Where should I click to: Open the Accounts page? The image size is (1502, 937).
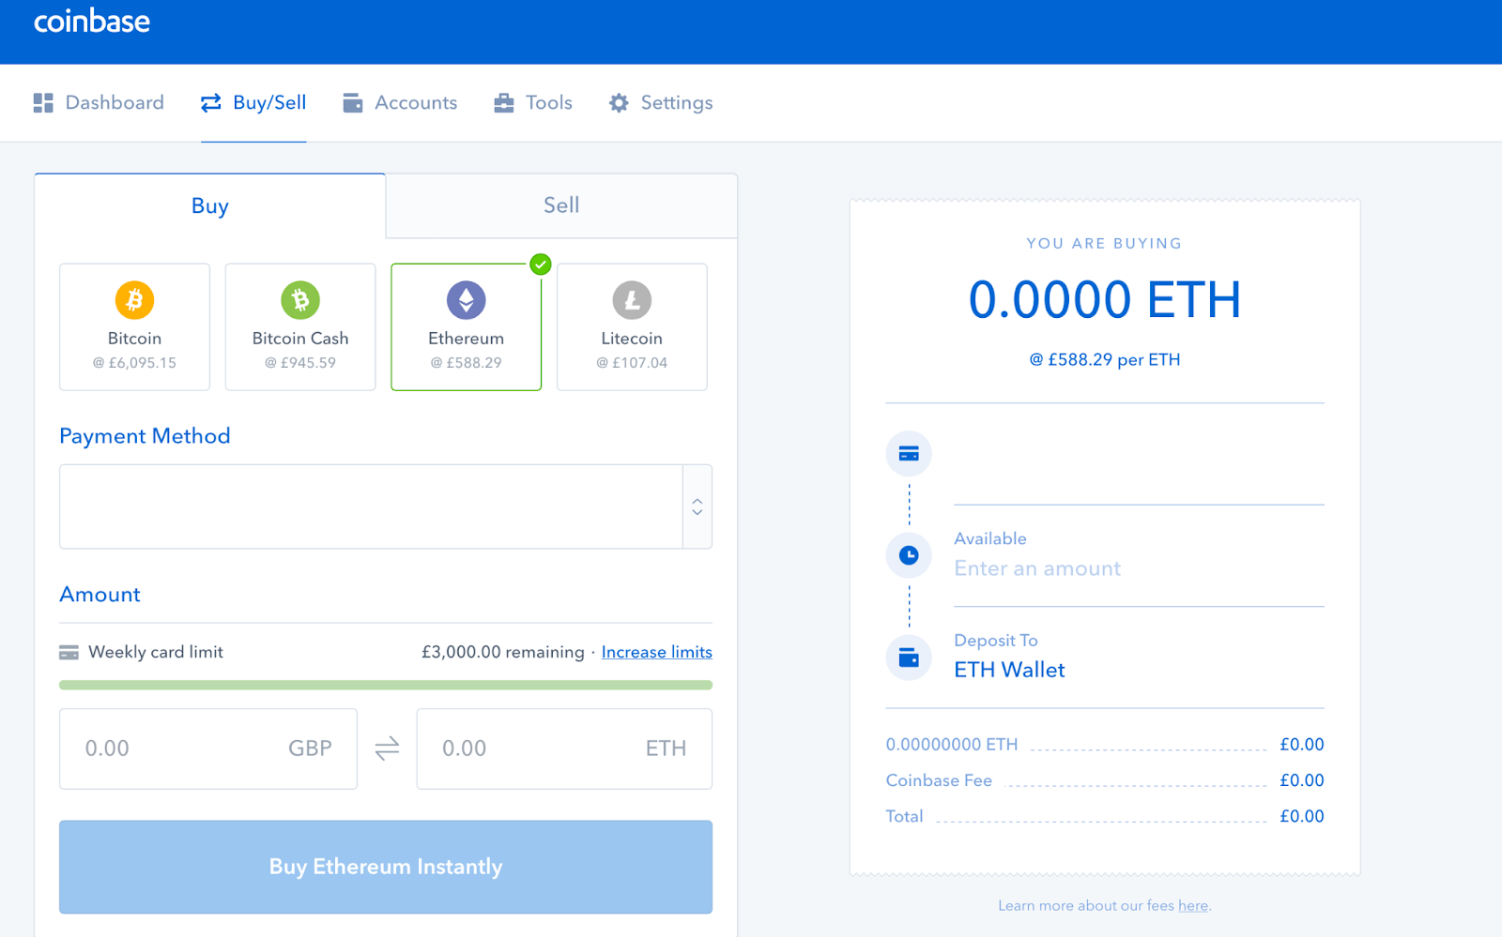point(400,103)
